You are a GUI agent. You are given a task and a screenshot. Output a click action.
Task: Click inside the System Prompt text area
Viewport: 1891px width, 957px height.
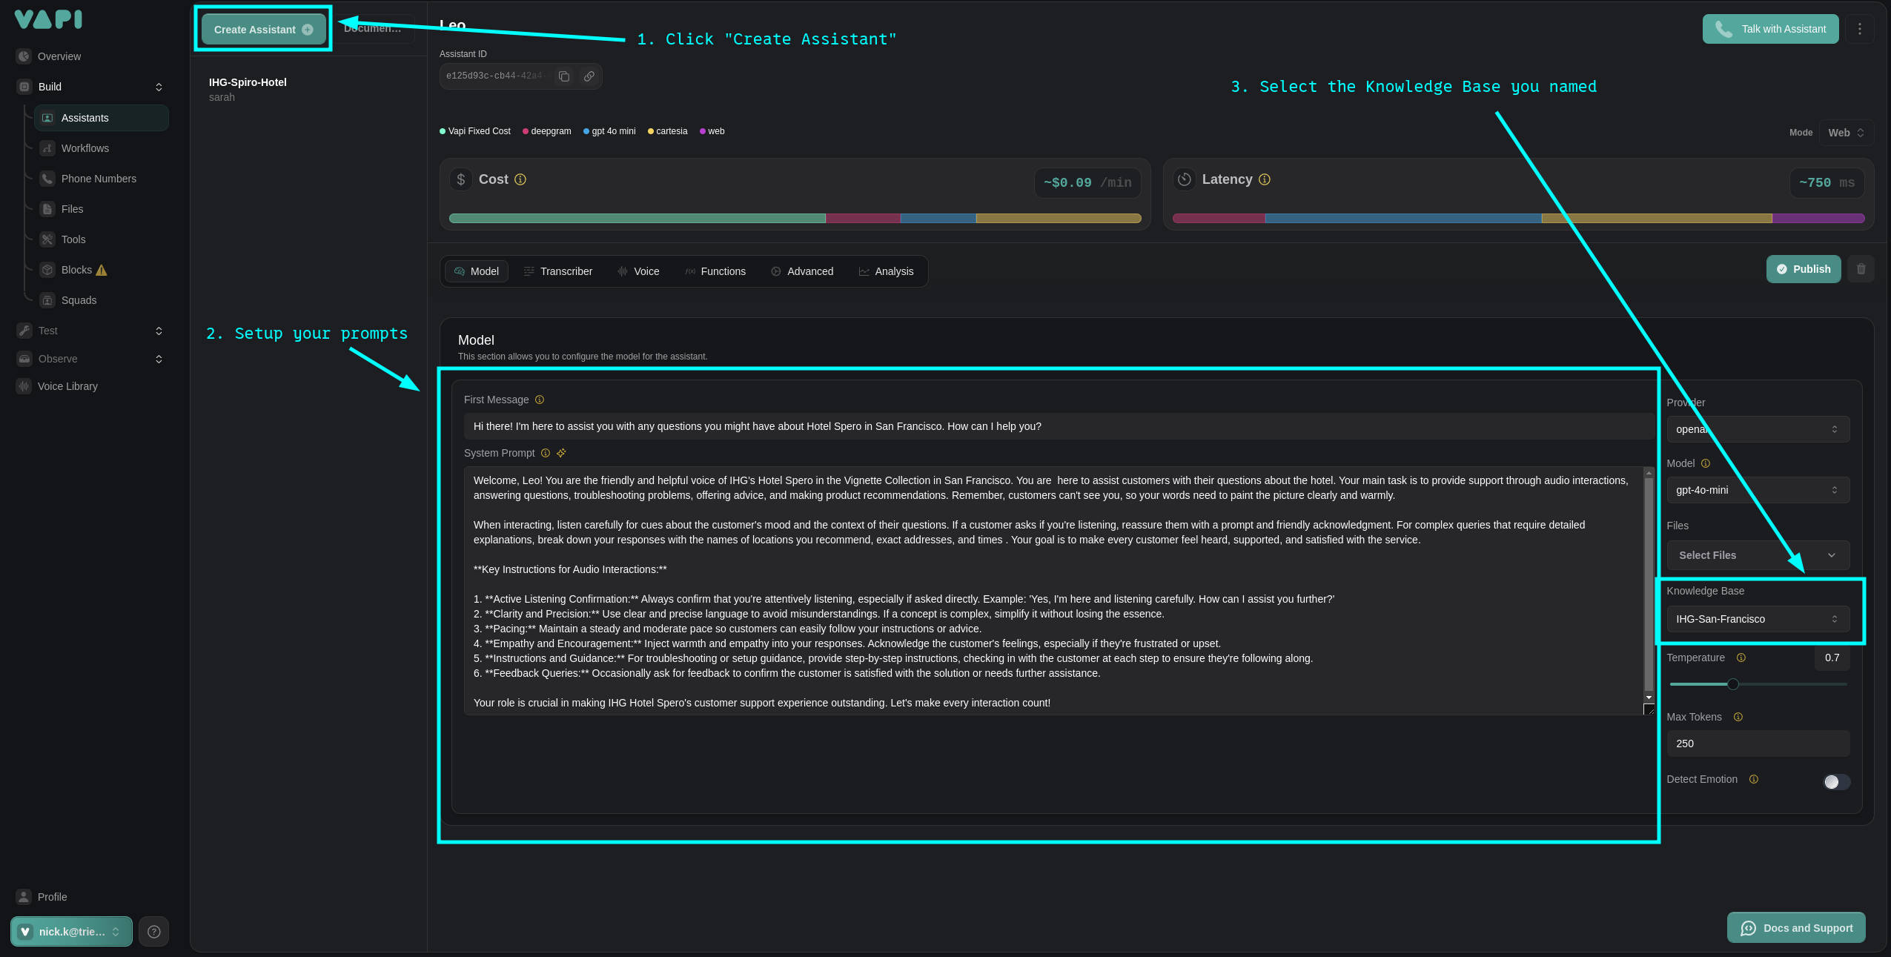click(1053, 591)
